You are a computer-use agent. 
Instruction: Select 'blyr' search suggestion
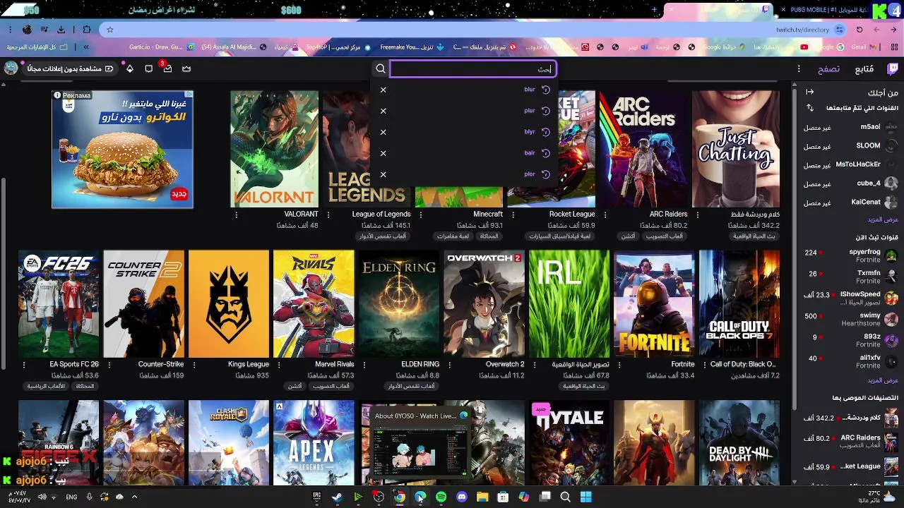pyautogui.click(x=464, y=132)
